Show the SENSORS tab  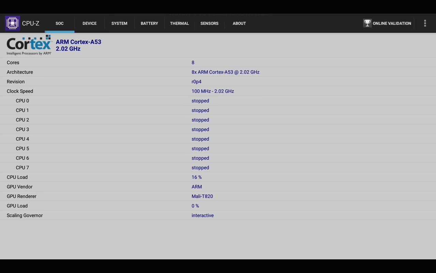pos(209,23)
